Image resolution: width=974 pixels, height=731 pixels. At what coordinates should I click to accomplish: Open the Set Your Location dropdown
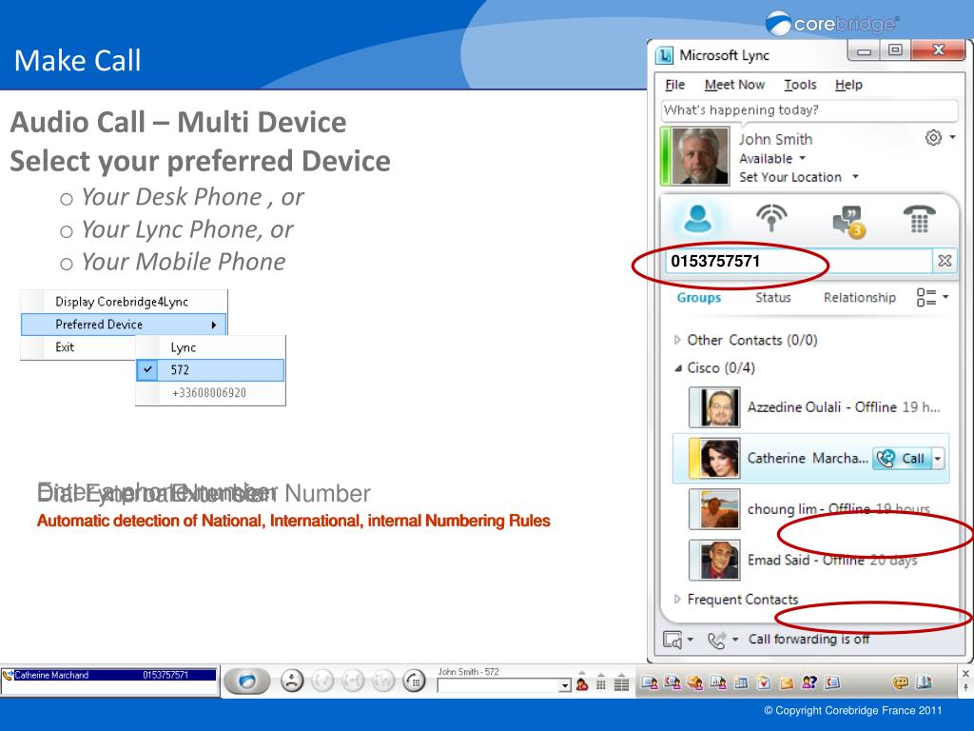(855, 177)
